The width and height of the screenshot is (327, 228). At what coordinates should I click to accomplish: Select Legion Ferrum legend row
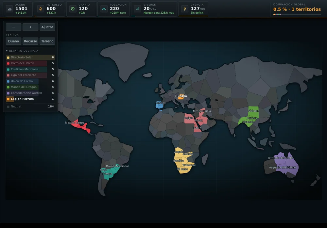pos(30,99)
